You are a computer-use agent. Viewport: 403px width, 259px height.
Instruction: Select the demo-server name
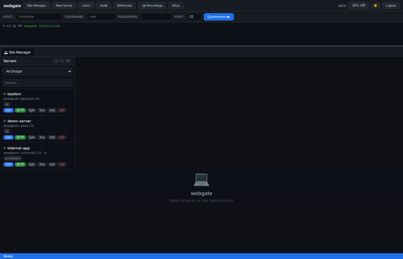[x=19, y=121]
